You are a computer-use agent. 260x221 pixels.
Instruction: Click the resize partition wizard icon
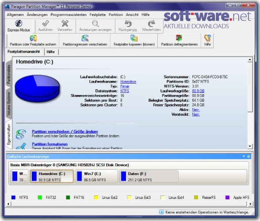point(21,134)
